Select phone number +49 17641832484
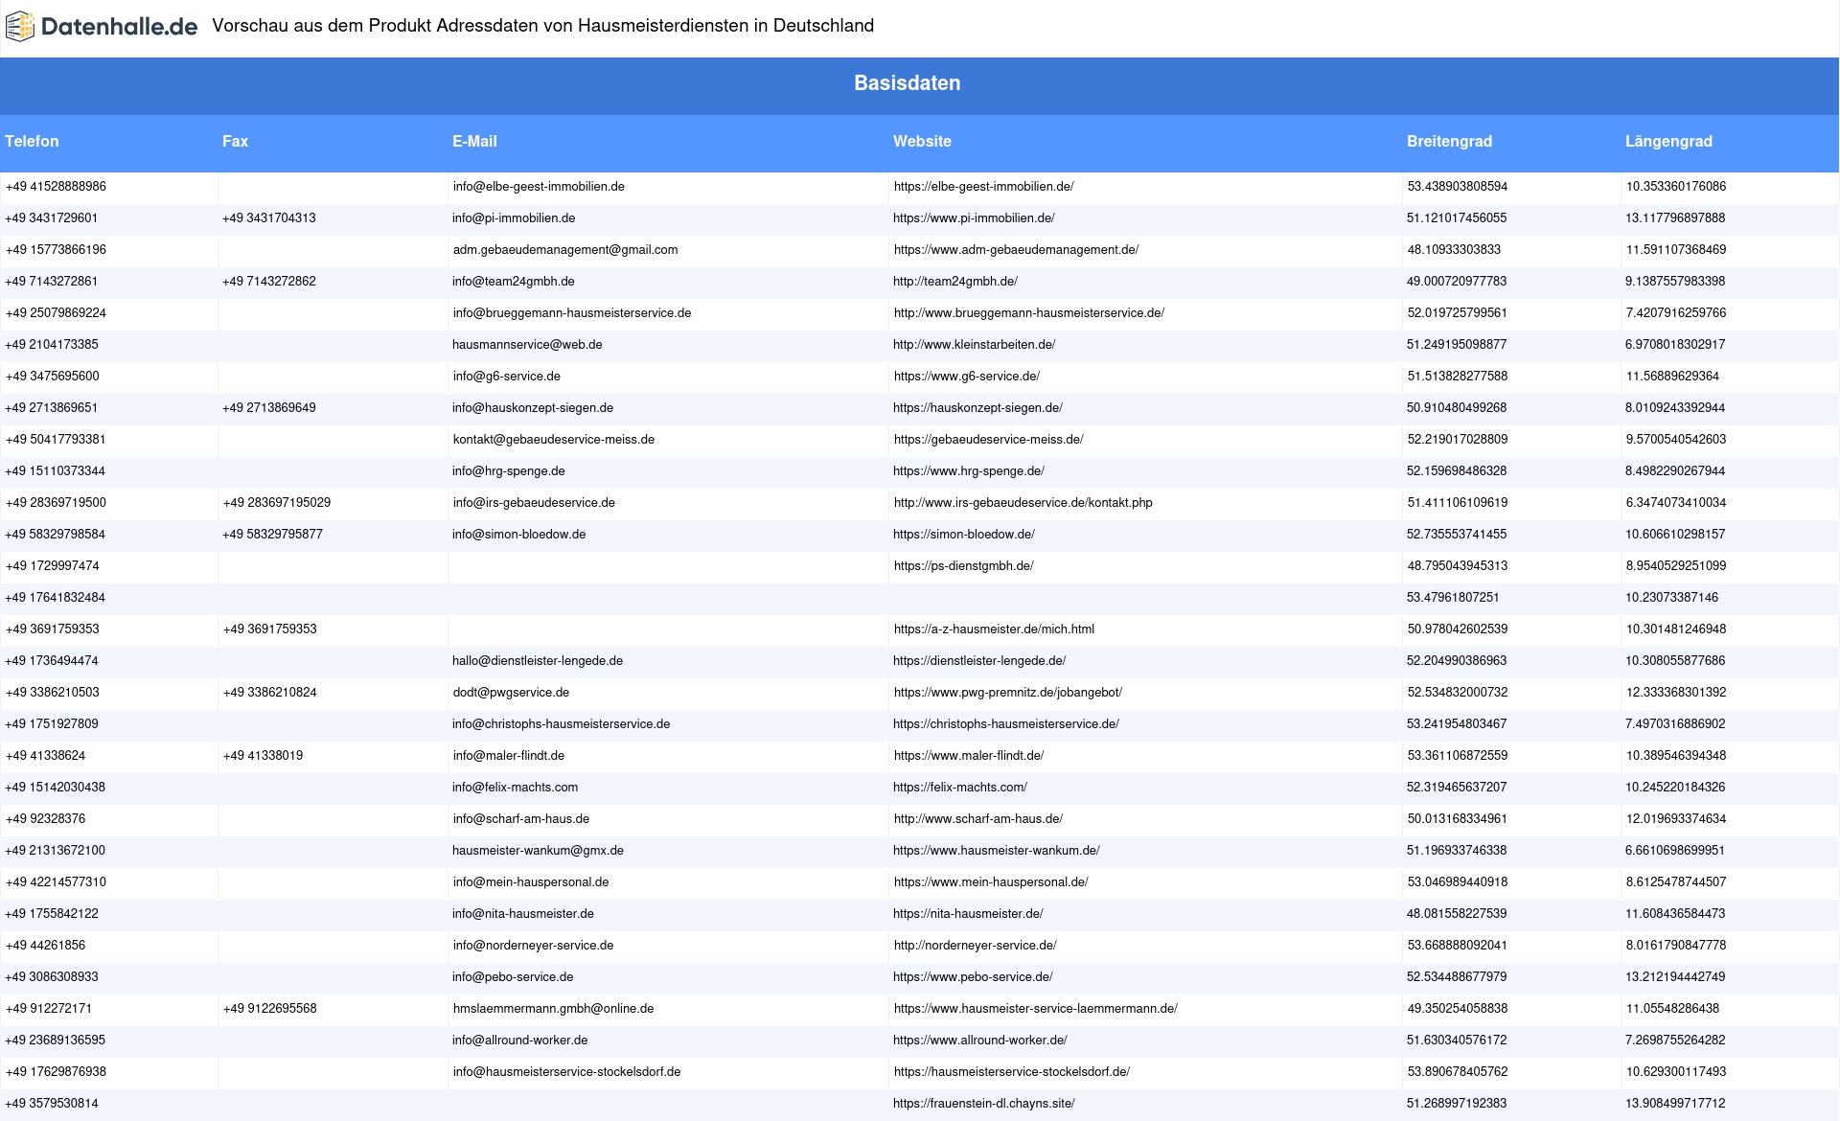 point(56,598)
